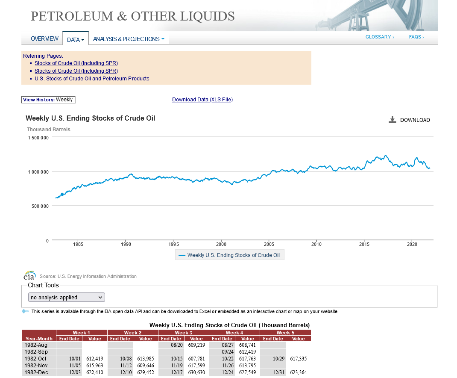This screenshot has width=457, height=378.
Task: Click the value 630,630
Action: coord(196,372)
